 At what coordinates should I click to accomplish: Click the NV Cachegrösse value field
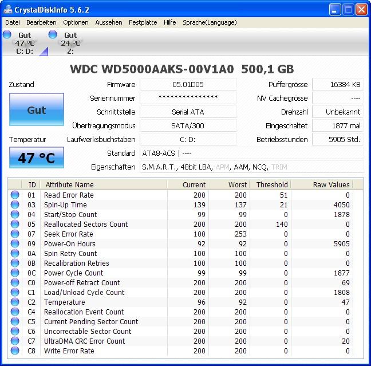338,98
